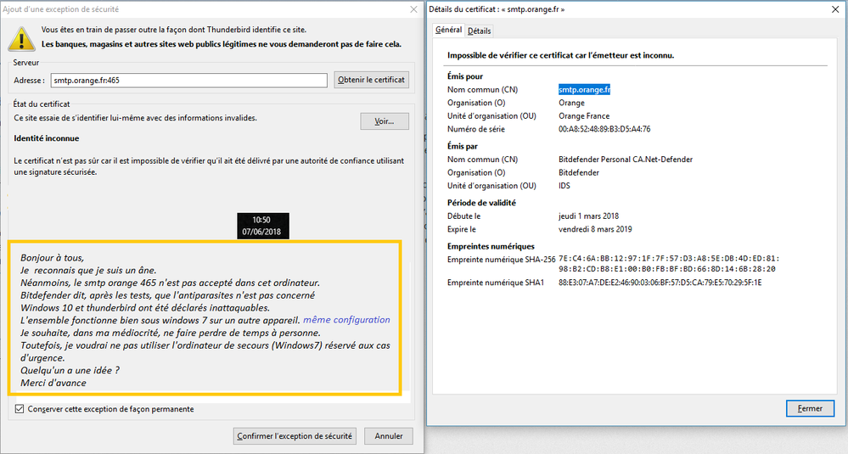Open certificate view with Voir… button

point(384,121)
